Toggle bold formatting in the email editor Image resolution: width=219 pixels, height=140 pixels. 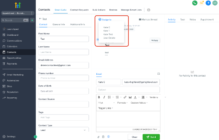click(x=99, y=97)
